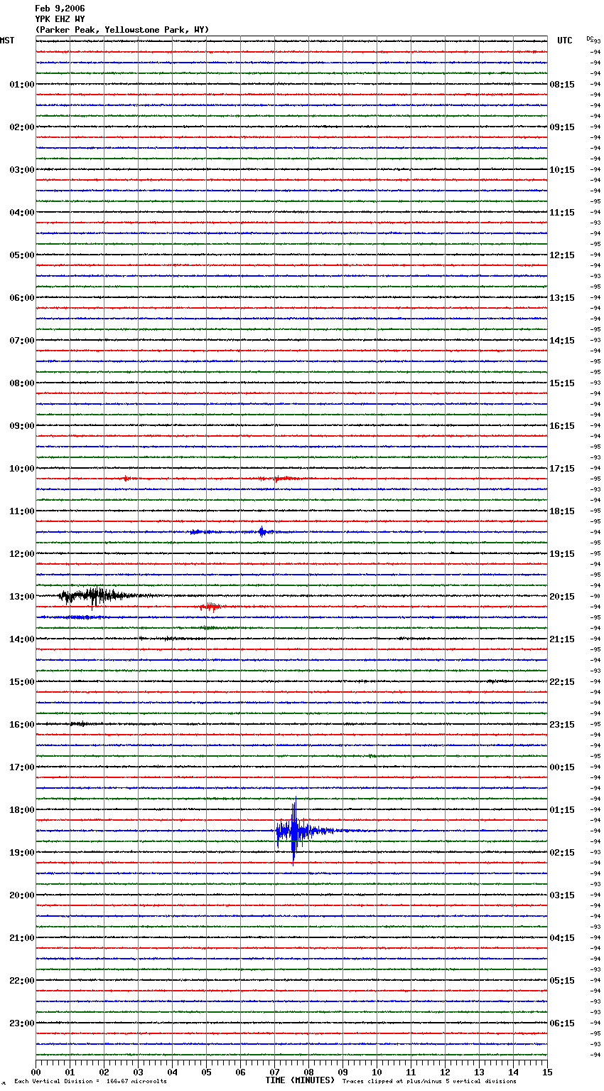Click the "06:15" UTC time label
The height and width of the screenshot is (1091, 604).
point(562,1023)
